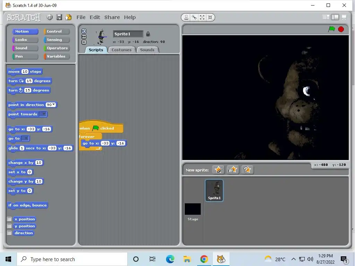Select the delete scissors tool
The width and height of the screenshot is (355, 266).
coord(194,17)
